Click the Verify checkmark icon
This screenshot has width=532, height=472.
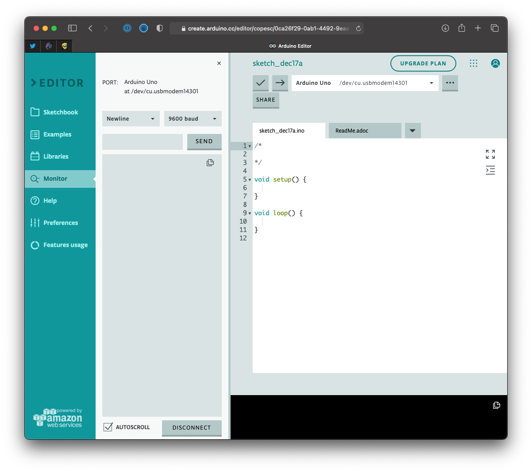pyautogui.click(x=261, y=83)
